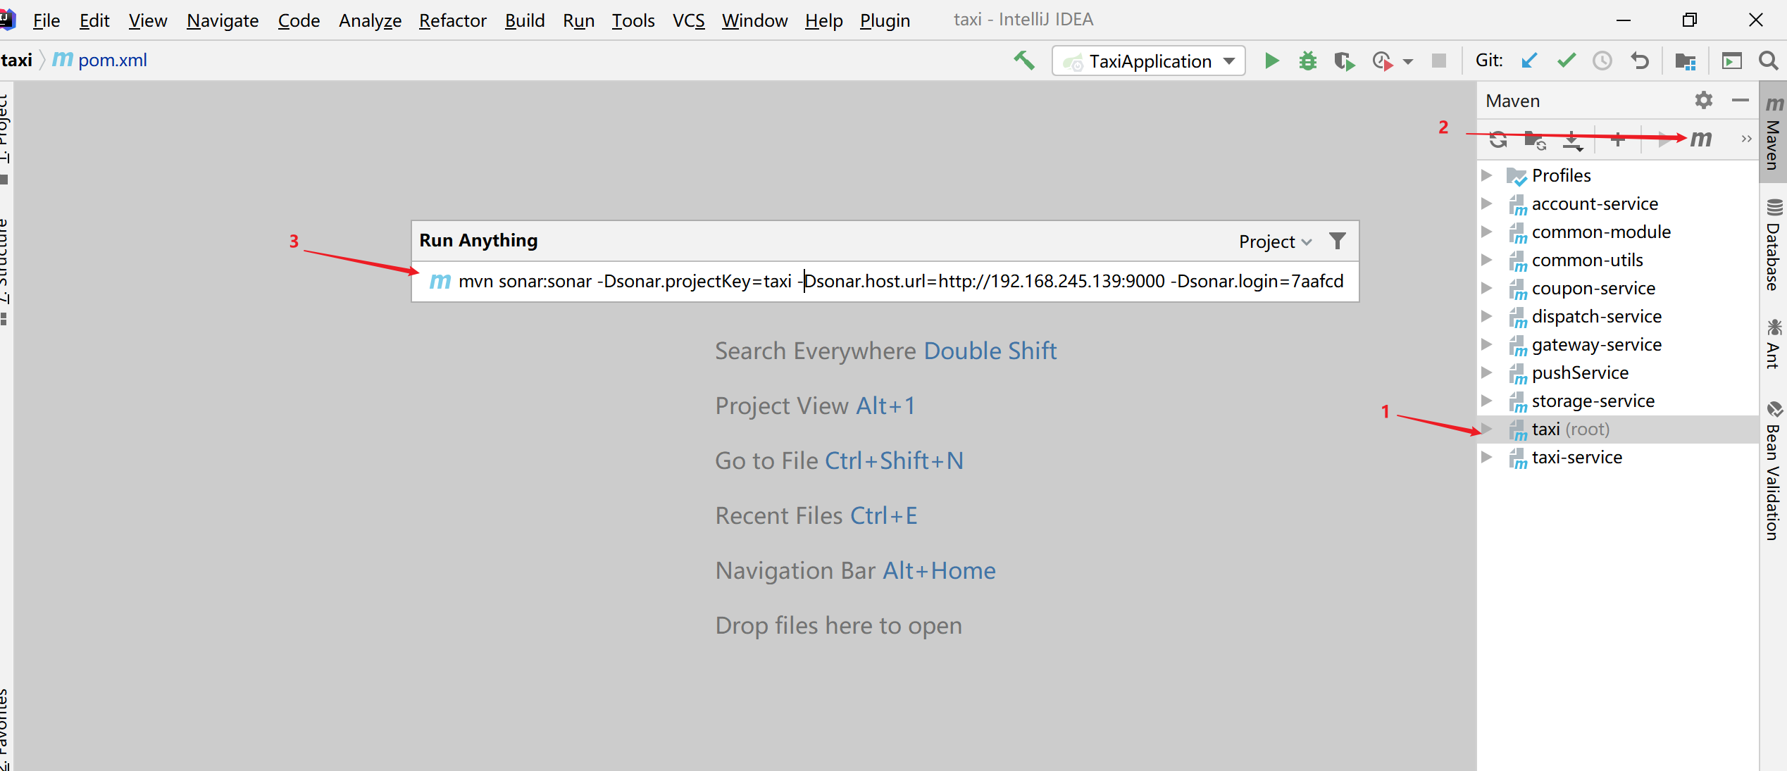1787x771 pixels.
Task: Run TaxiApplication with Coverage icon
Action: click(x=1344, y=61)
